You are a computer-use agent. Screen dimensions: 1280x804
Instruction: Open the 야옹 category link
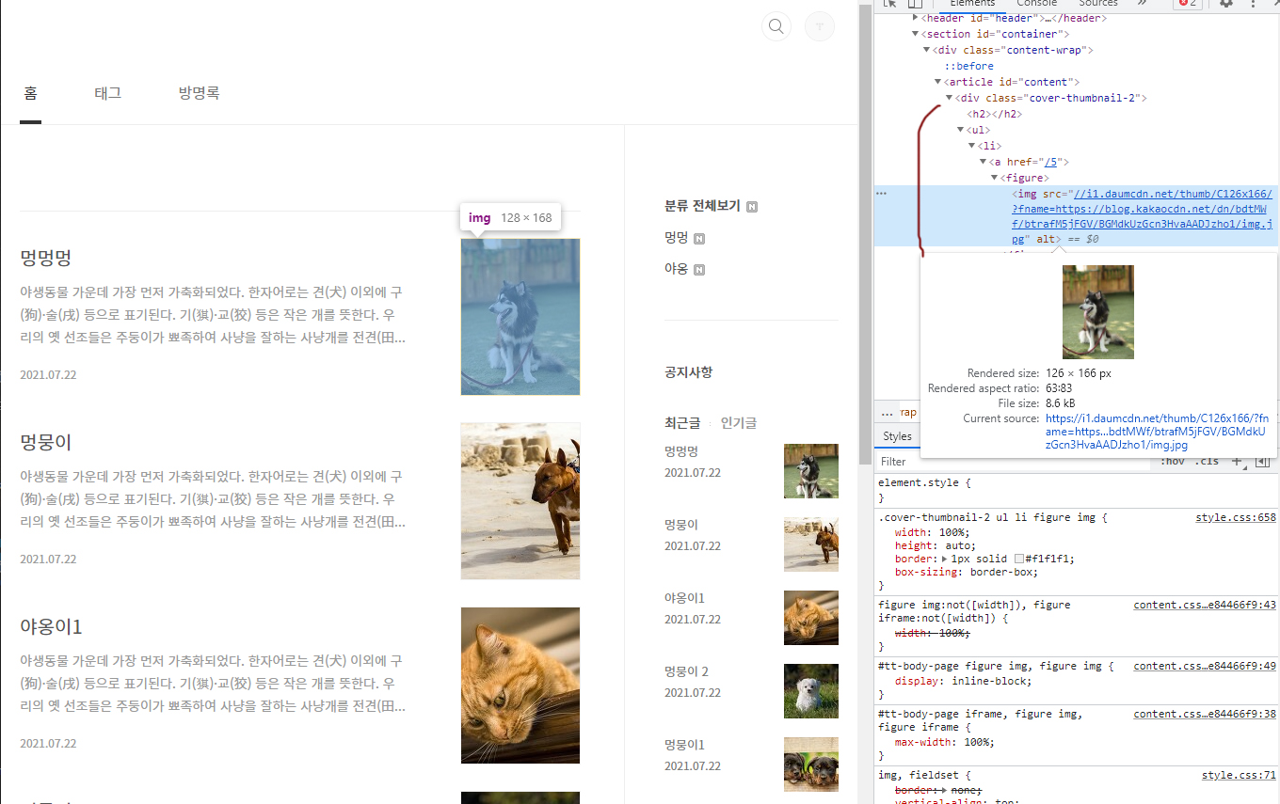[x=677, y=269]
